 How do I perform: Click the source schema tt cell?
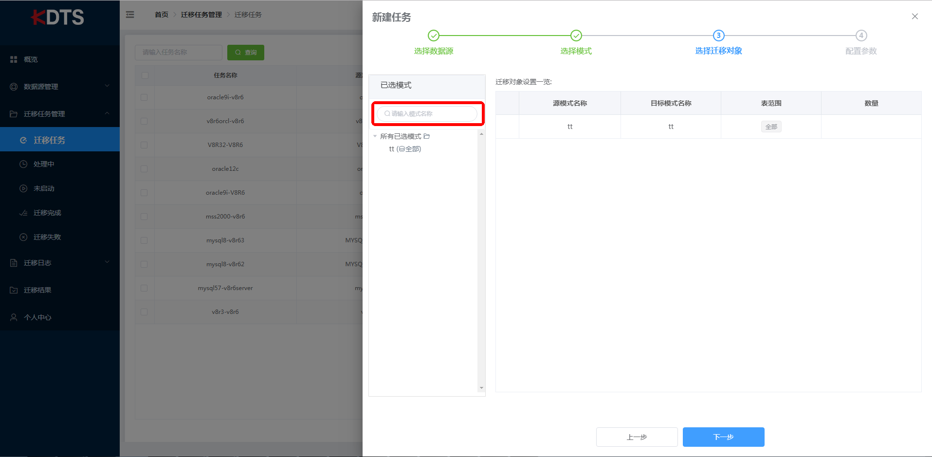pos(570,127)
